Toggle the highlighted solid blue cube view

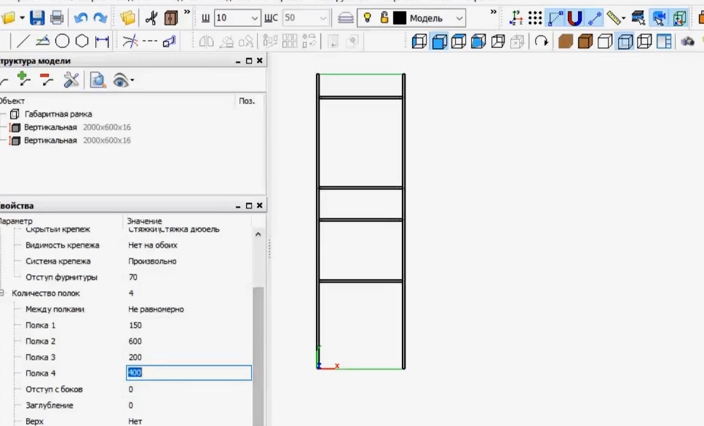tap(439, 42)
